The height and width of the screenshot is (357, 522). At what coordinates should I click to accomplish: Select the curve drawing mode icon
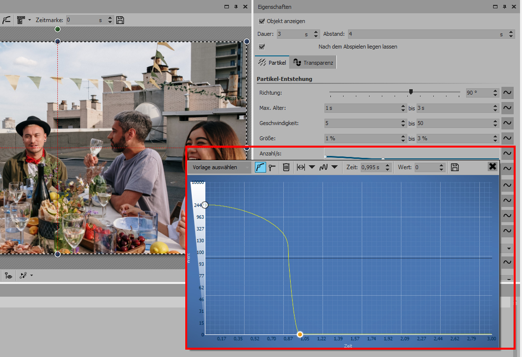point(261,167)
